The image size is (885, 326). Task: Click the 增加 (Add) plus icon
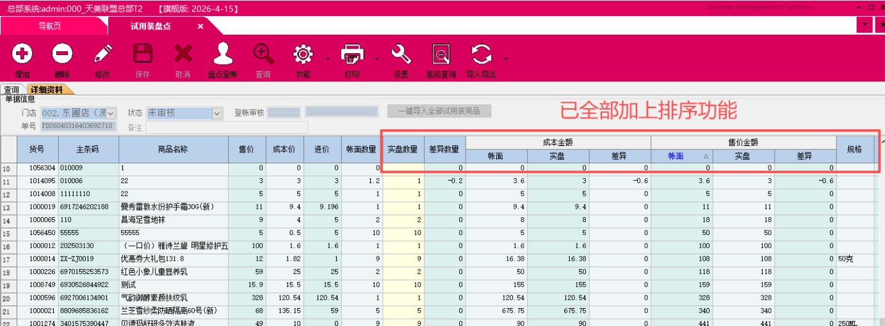(22, 54)
